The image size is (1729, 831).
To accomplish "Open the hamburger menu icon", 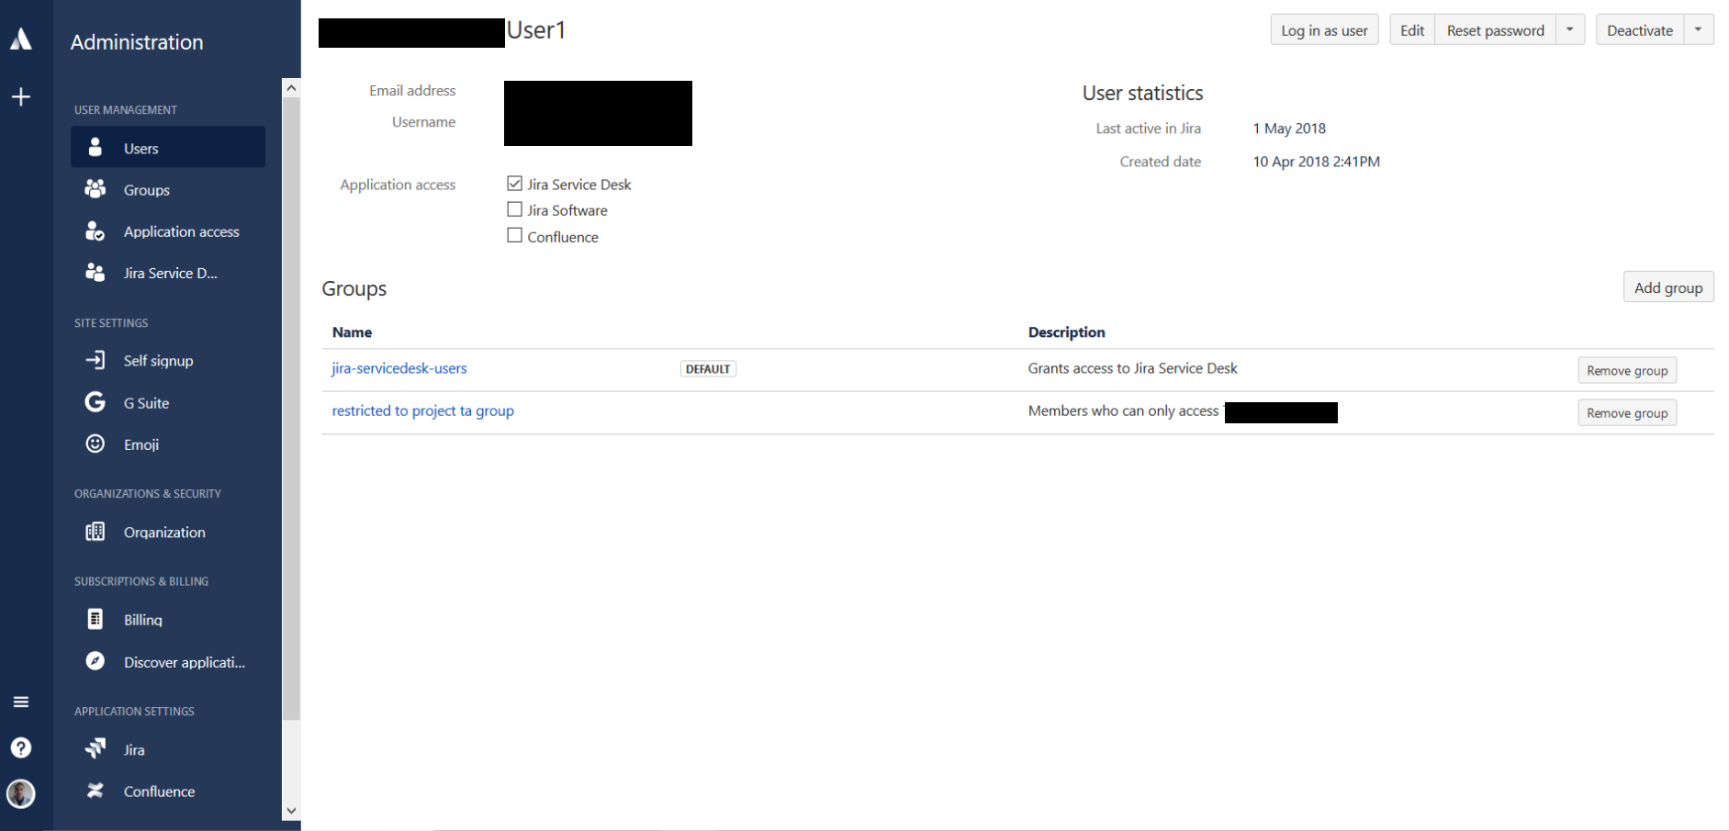I will coord(21,702).
